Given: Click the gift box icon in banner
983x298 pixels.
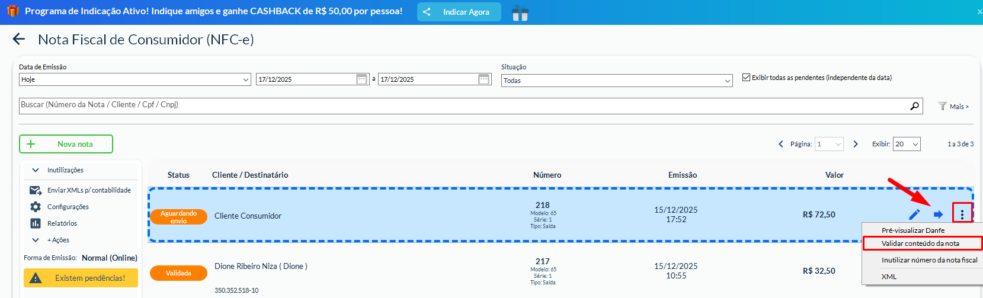Looking at the screenshot, I should [x=520, y=12].
